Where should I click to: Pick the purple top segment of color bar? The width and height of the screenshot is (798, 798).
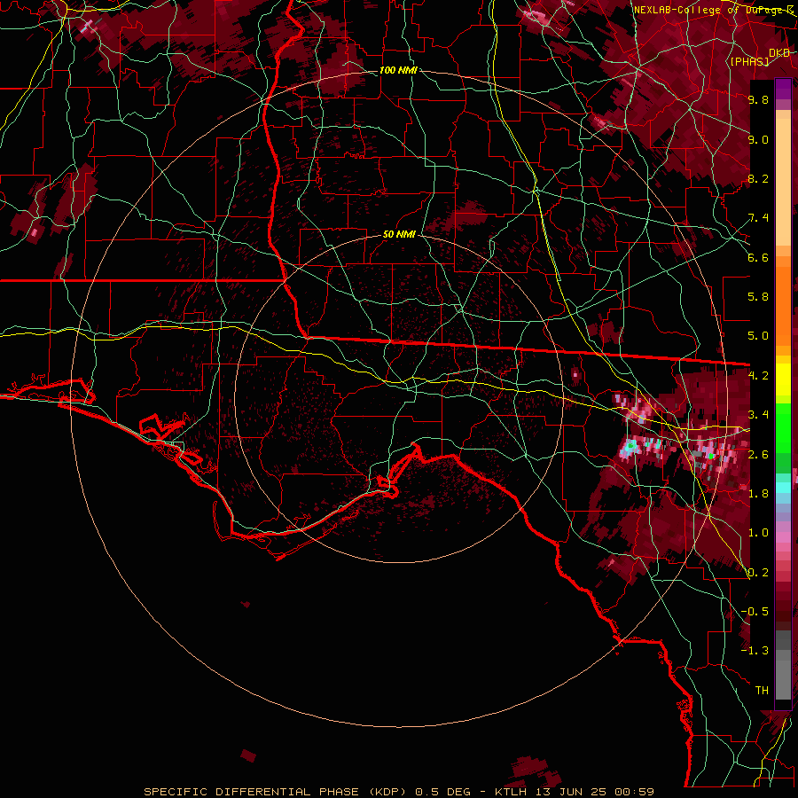(783, 89)
